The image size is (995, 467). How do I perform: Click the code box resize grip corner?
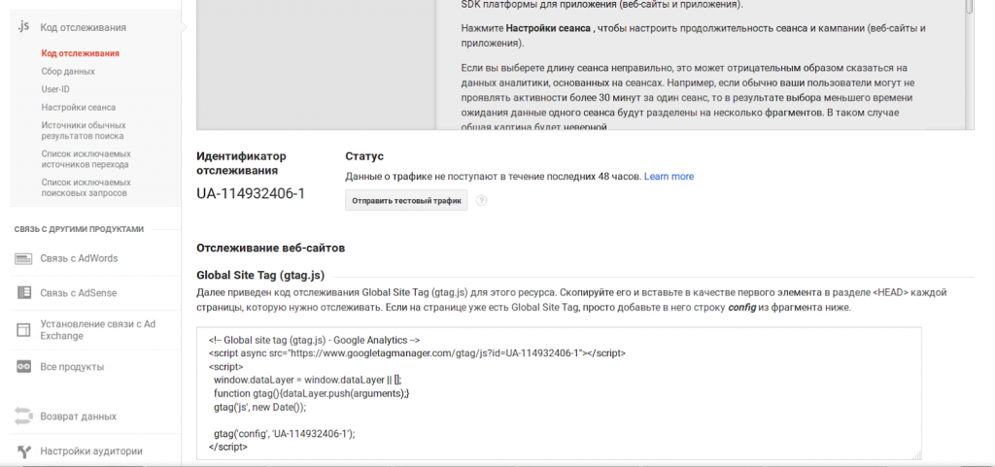pos(917,454)
